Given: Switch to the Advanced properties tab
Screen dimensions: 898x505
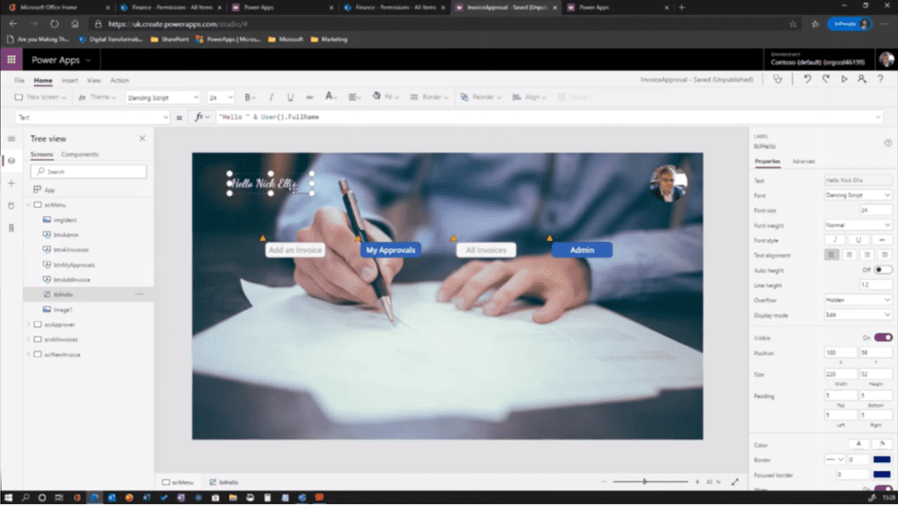Looking at the screenshot, I should (x=803, y=161).
